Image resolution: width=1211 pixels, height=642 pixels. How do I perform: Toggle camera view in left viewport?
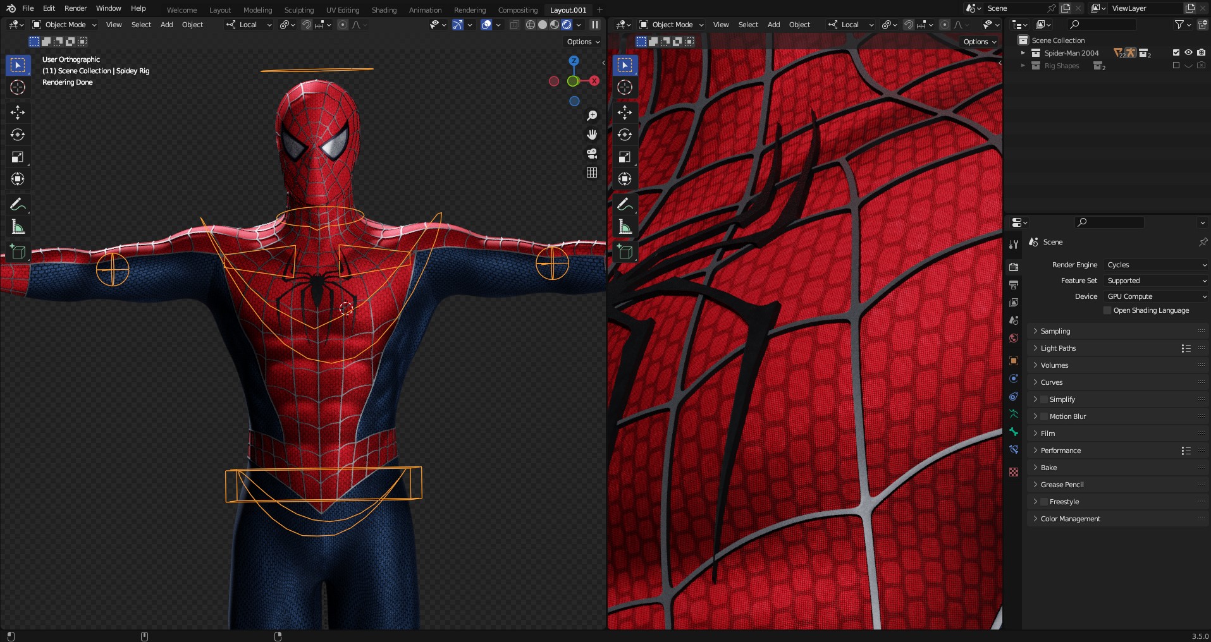pos(592,154)
